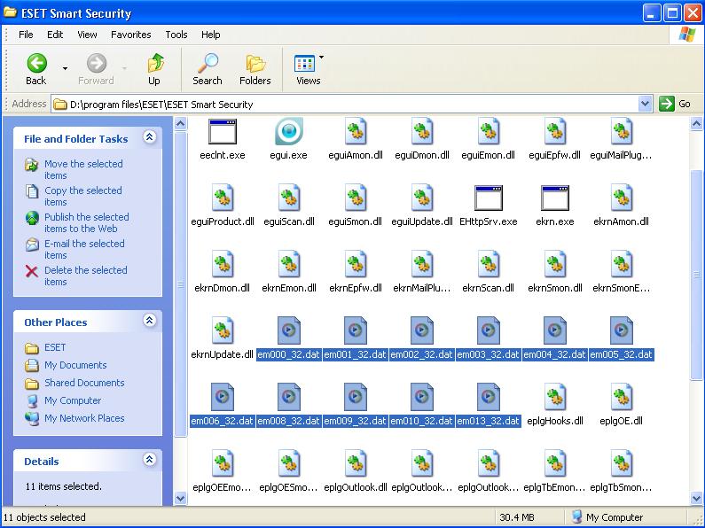Select the eplgHooks.dll file icon
Viewport: 705px width, 528px height.
(x=555, y=397)
